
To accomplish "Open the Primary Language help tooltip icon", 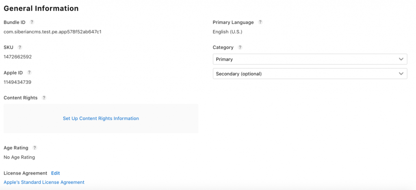I will pos(260,22).
